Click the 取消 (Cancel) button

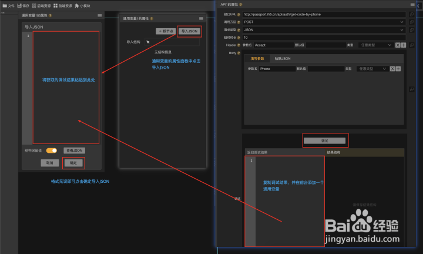click(49, 163)
